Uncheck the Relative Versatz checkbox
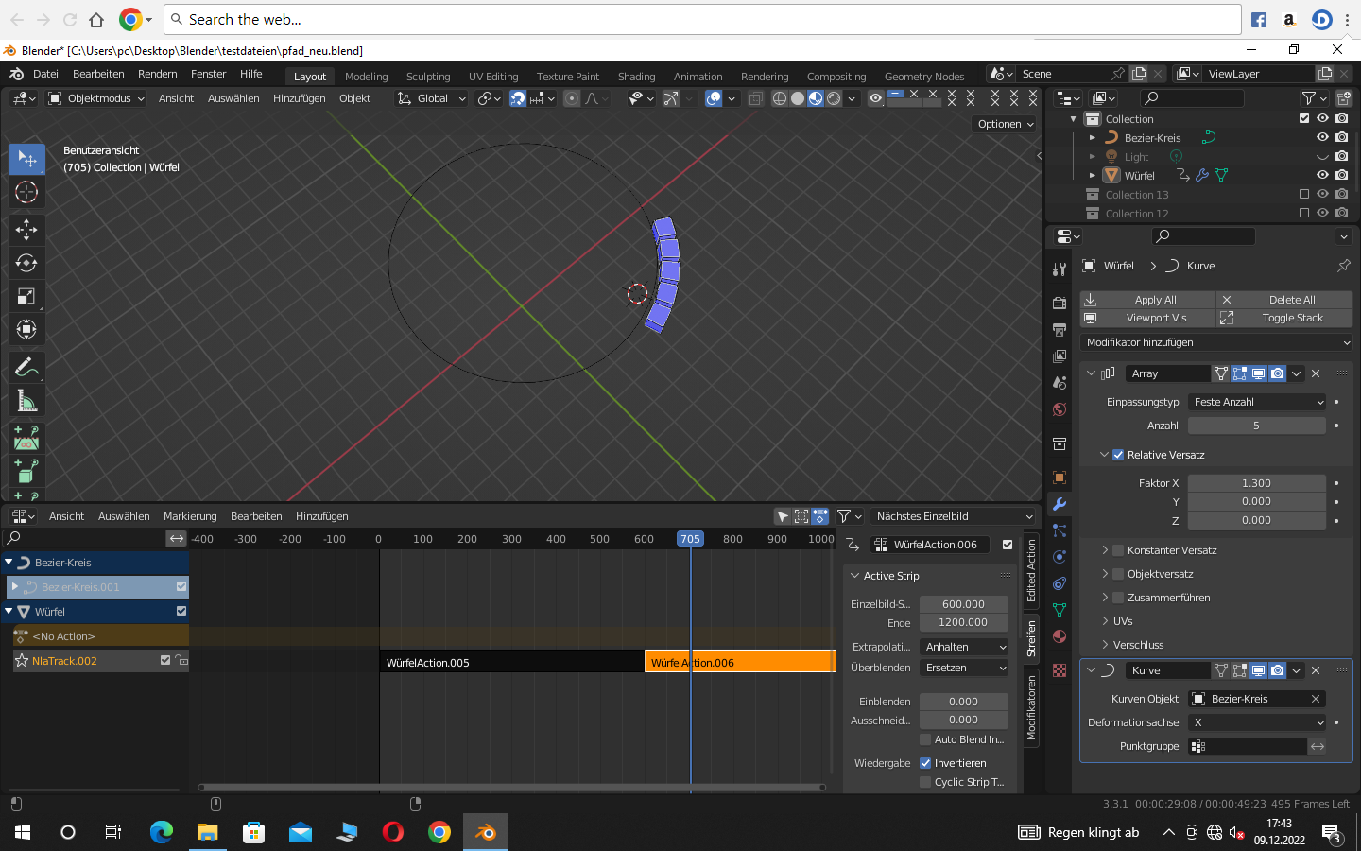 (1118, 455)
